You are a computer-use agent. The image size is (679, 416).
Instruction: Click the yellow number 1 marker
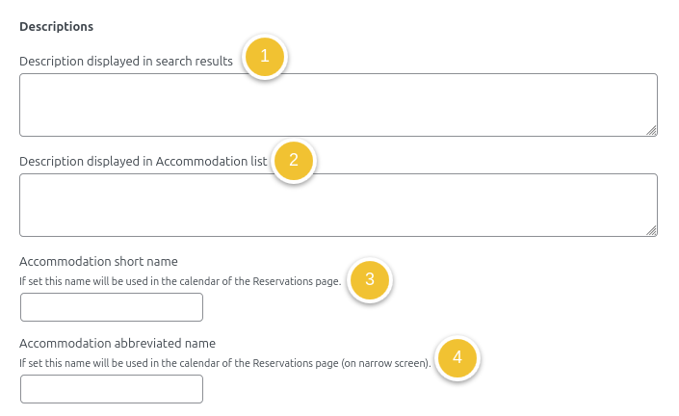click(265, 57)
